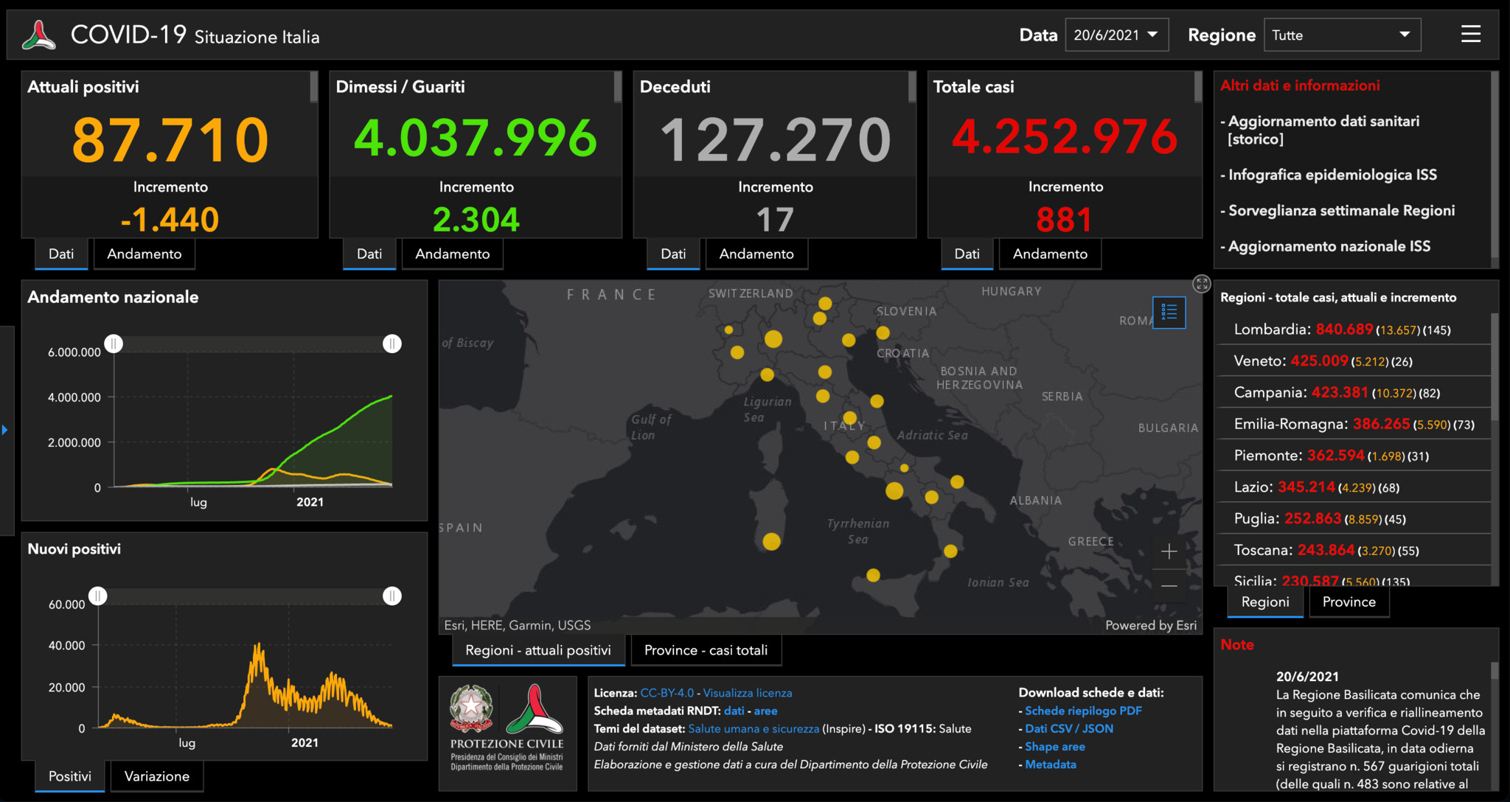This screenshot has height=802, width=1510.
Task: Expand the map to fullscreen
Action: 1202,284
